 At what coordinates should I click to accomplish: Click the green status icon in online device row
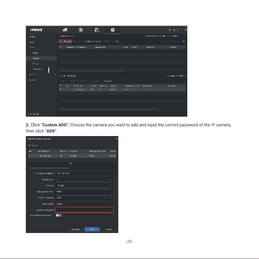(x=92, y=90)
